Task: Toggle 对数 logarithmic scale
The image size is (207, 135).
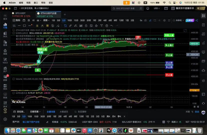Action: click(x=188, y=112)
